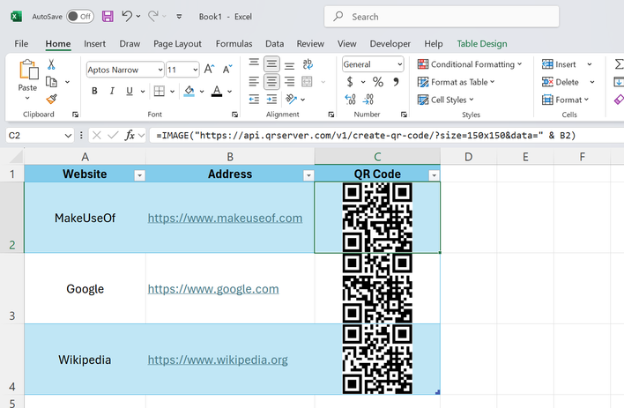Open the Website column filter dropdown
This screenshot has height=408, width=624.
[x=139, y=175]
